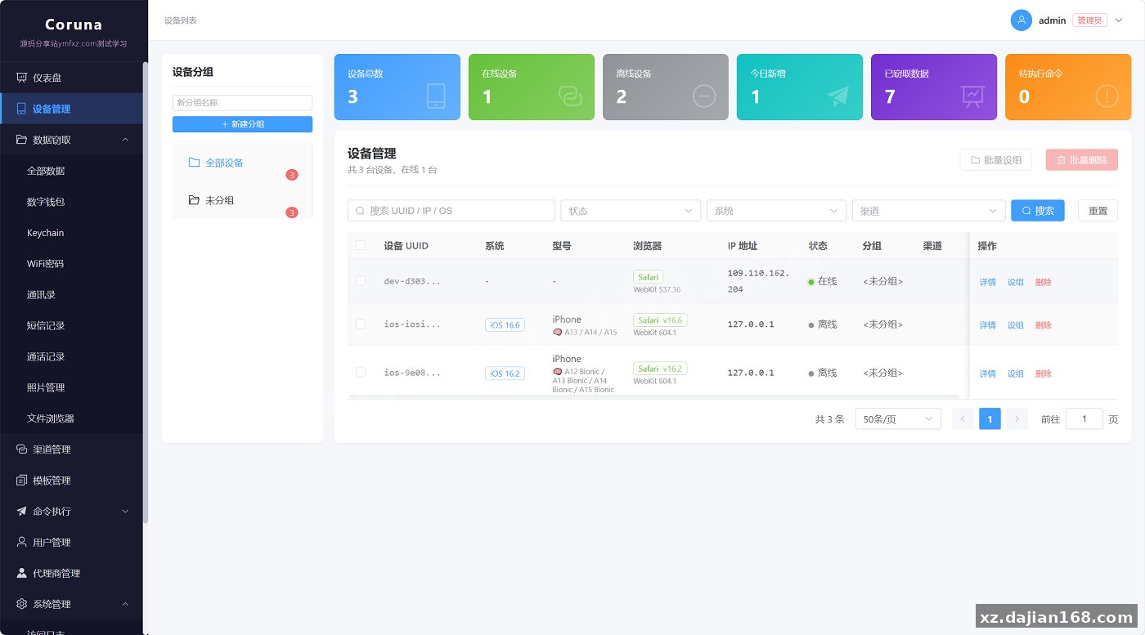Image resolution: width=1145 pixels, height=635 pixels.
Task: Click the 命令执行 paper plane icon
Action: [x=21, y=512]
